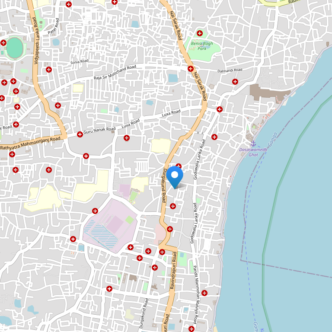Click the anchor icon at Dasaswamedh Ghat

coord(253,143)
